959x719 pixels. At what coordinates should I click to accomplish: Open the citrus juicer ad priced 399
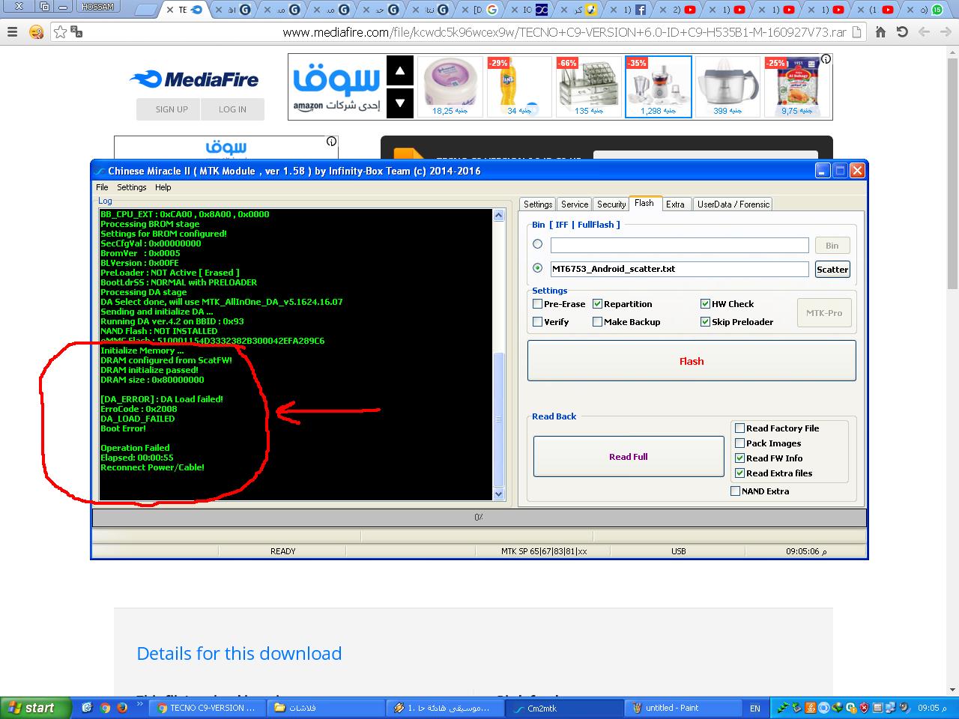click(727, 87)
